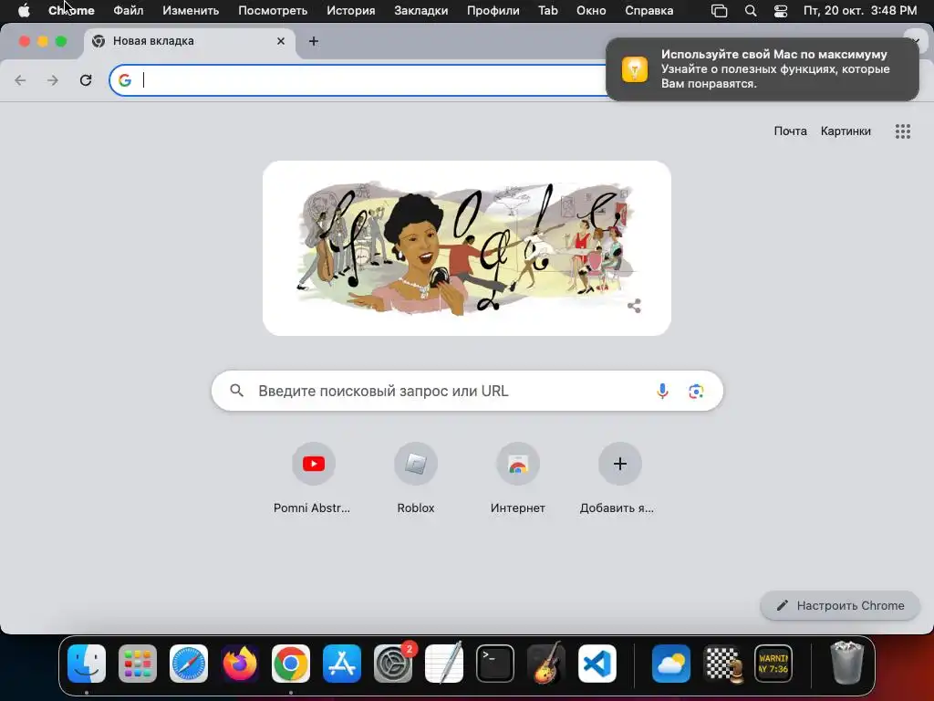Open the Профили menu
The width and height of the screenshot is (934, 701).
pos(493,11)
